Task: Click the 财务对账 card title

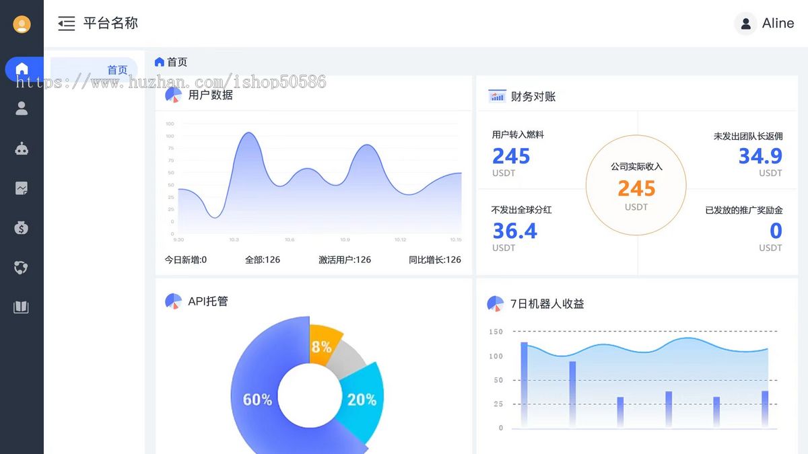Action: click(533, 96)
